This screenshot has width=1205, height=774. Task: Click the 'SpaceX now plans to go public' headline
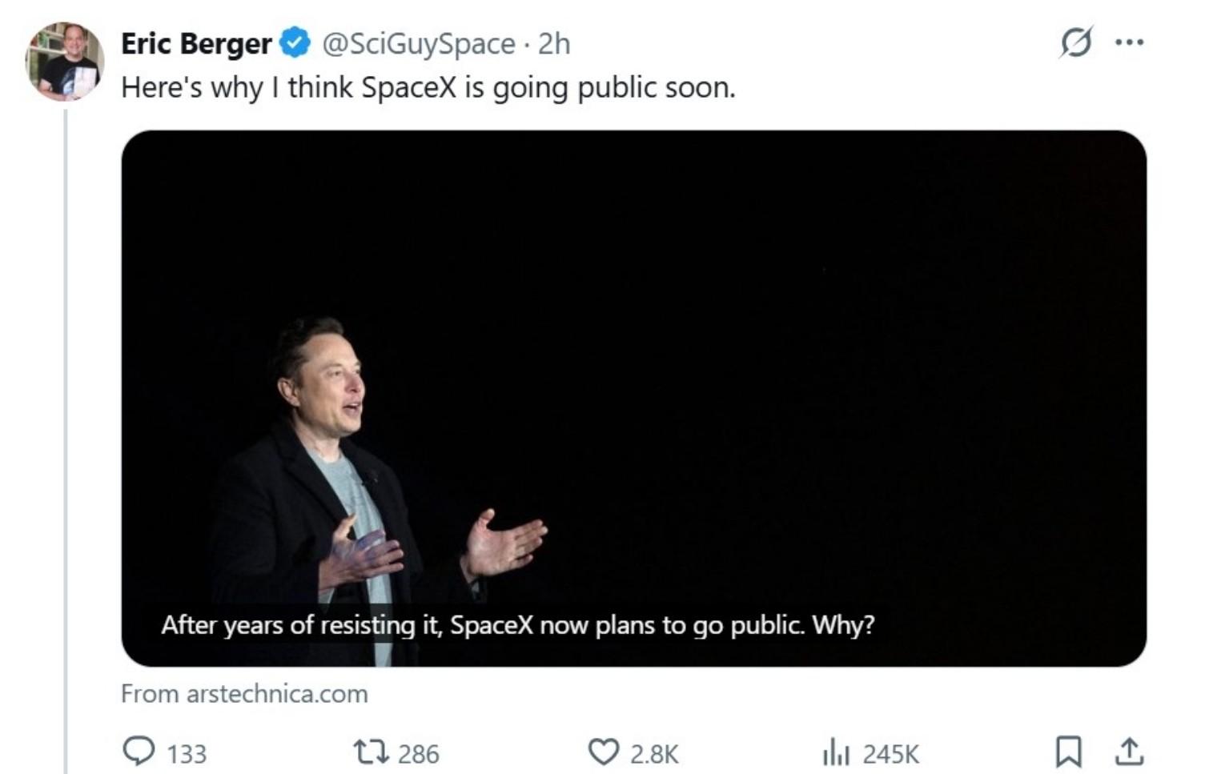[x=517, y=624]
